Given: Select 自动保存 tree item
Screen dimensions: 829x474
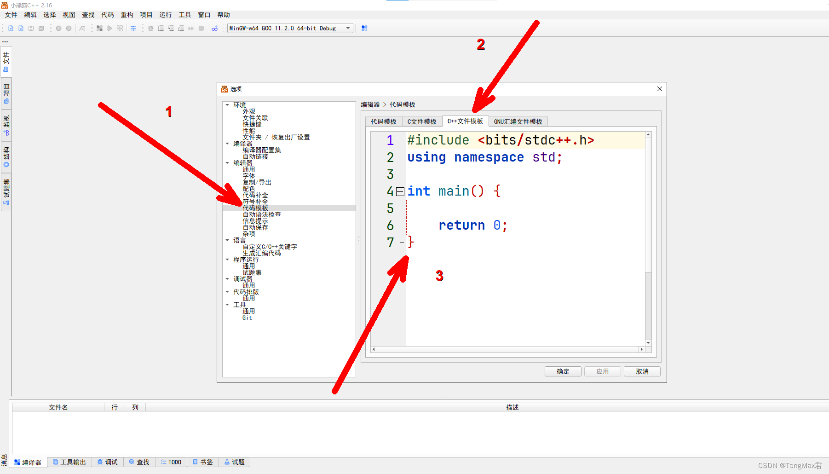Looking at the screenshot, I should 255,227.
